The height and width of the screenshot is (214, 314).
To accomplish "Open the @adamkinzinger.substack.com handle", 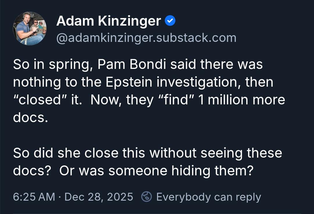I will [146, 38].
